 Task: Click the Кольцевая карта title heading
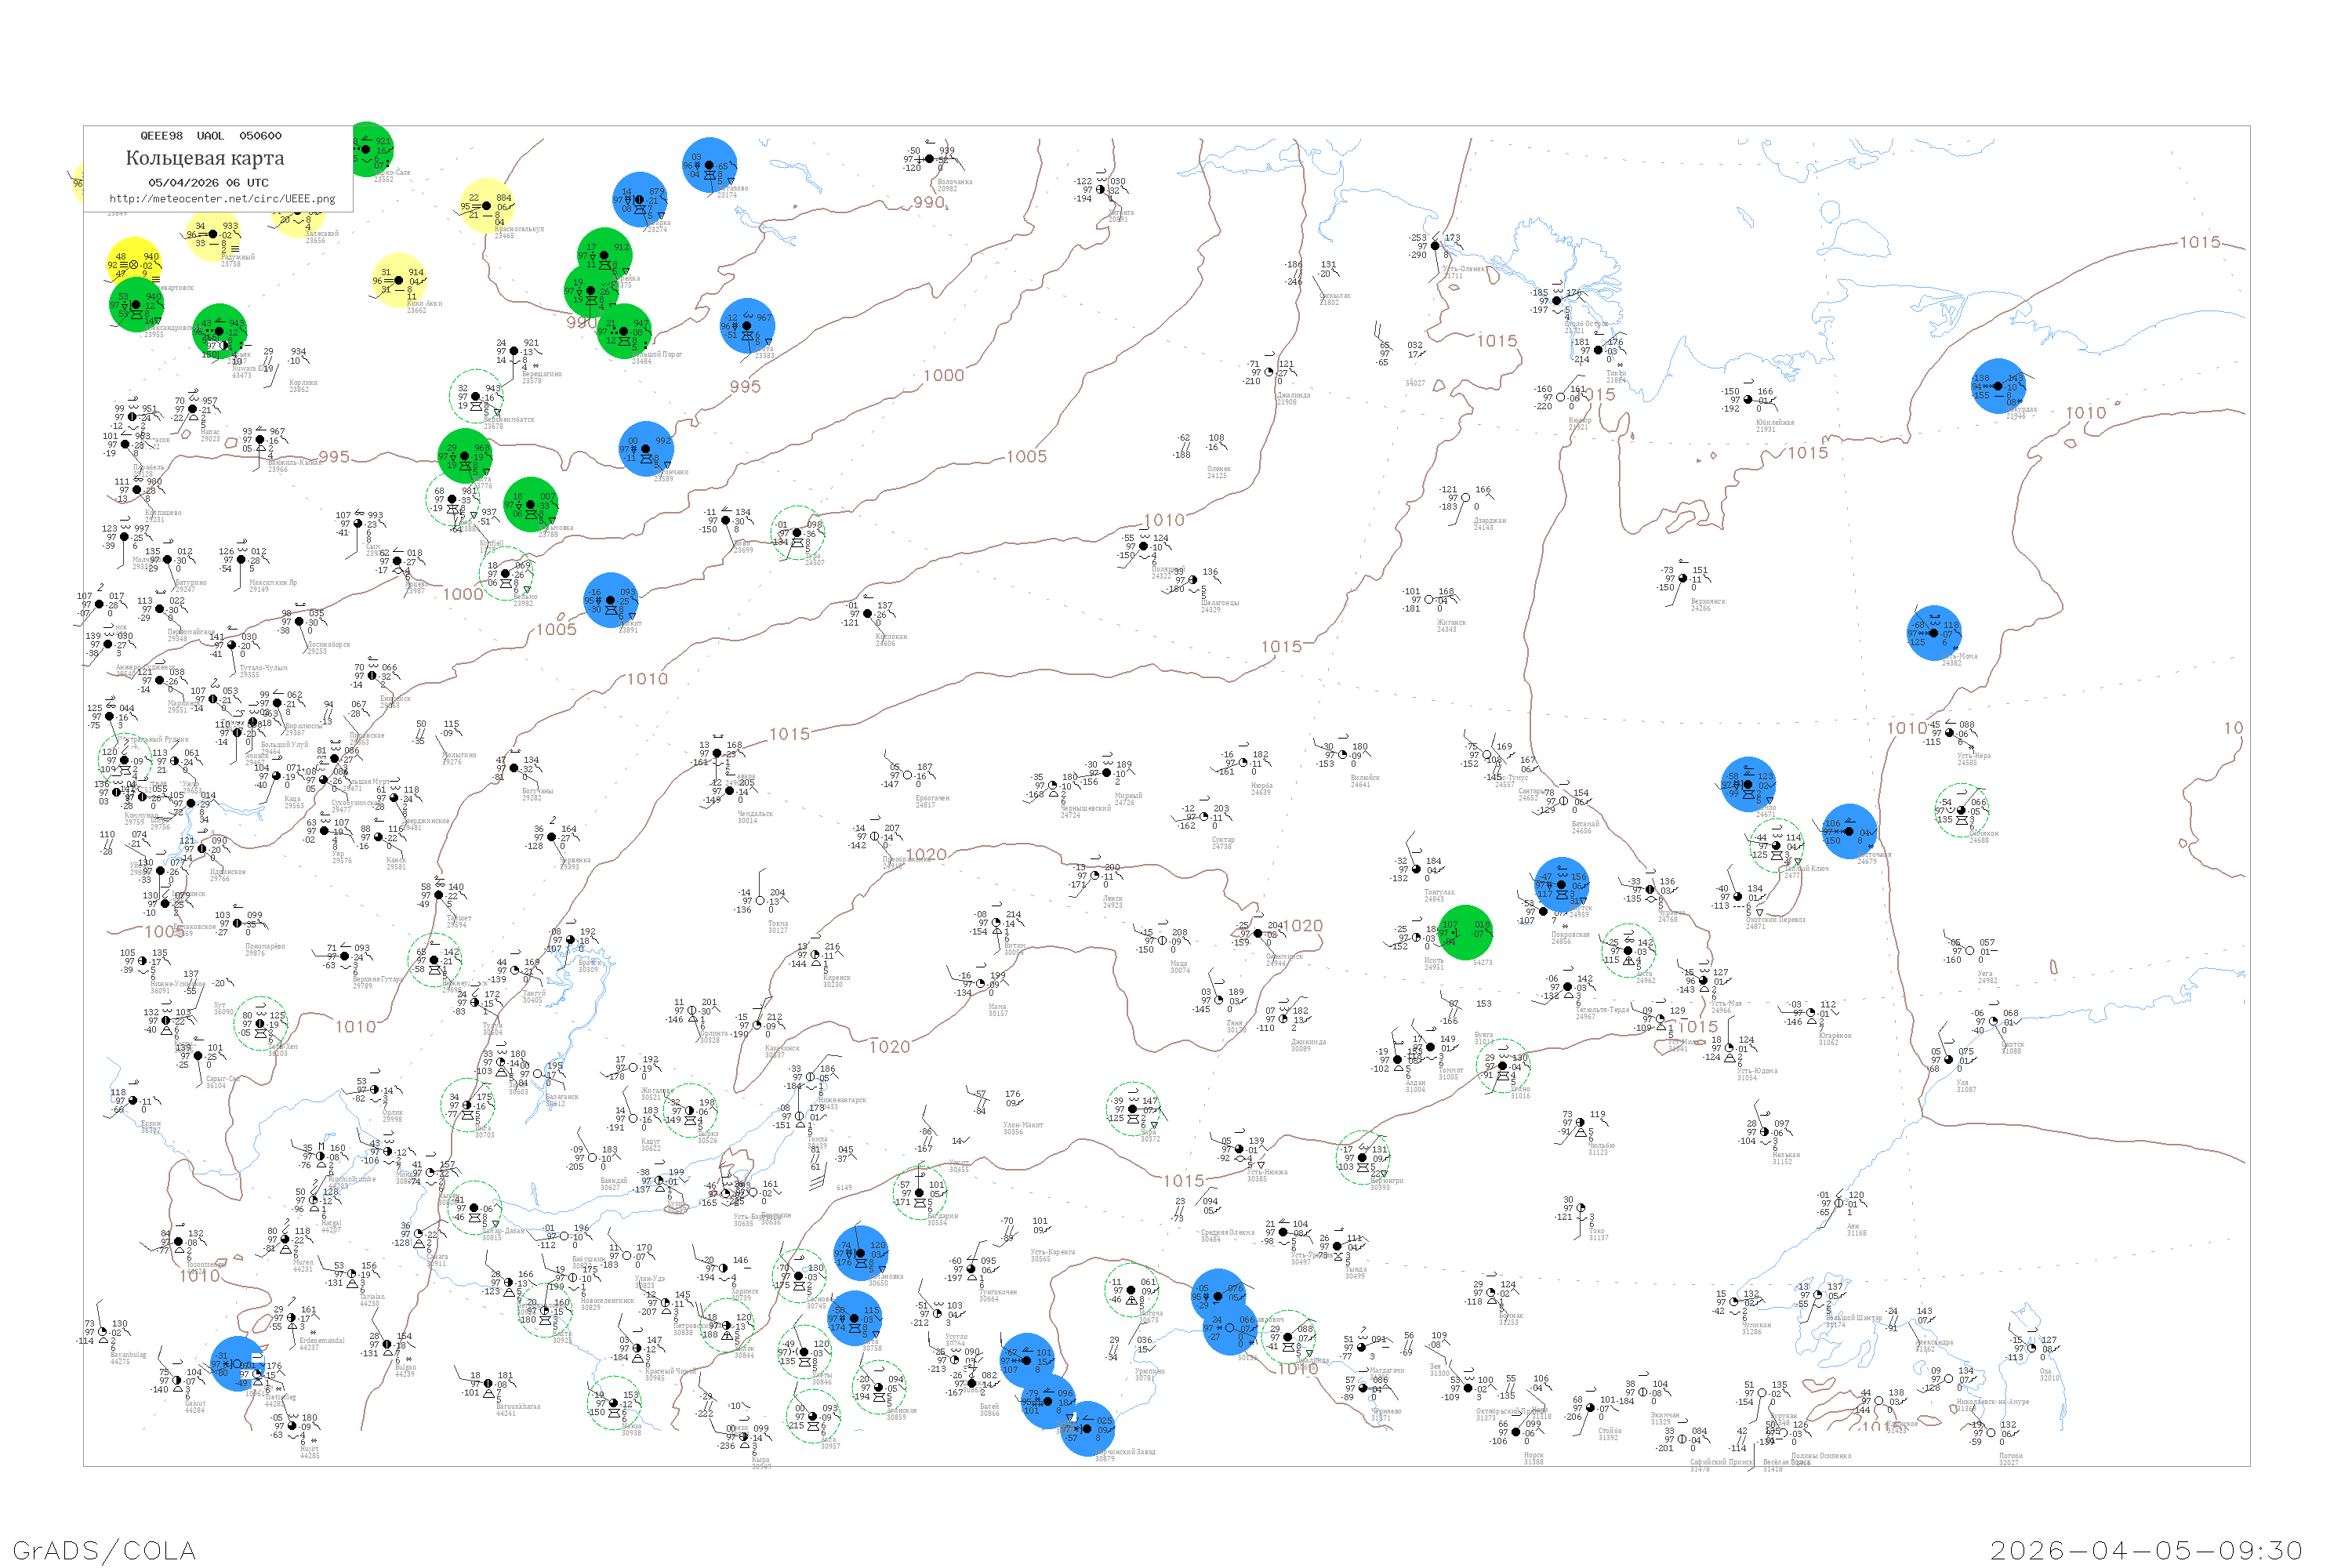click(x=205, y=158)
